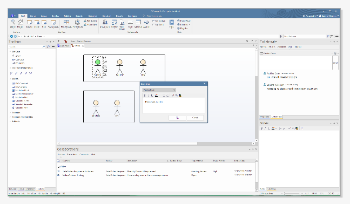The height and width of the screenshot is (204, 350).
Task: Click the forward navigation arrow below ribbon
Action: (x=16, y=36)
